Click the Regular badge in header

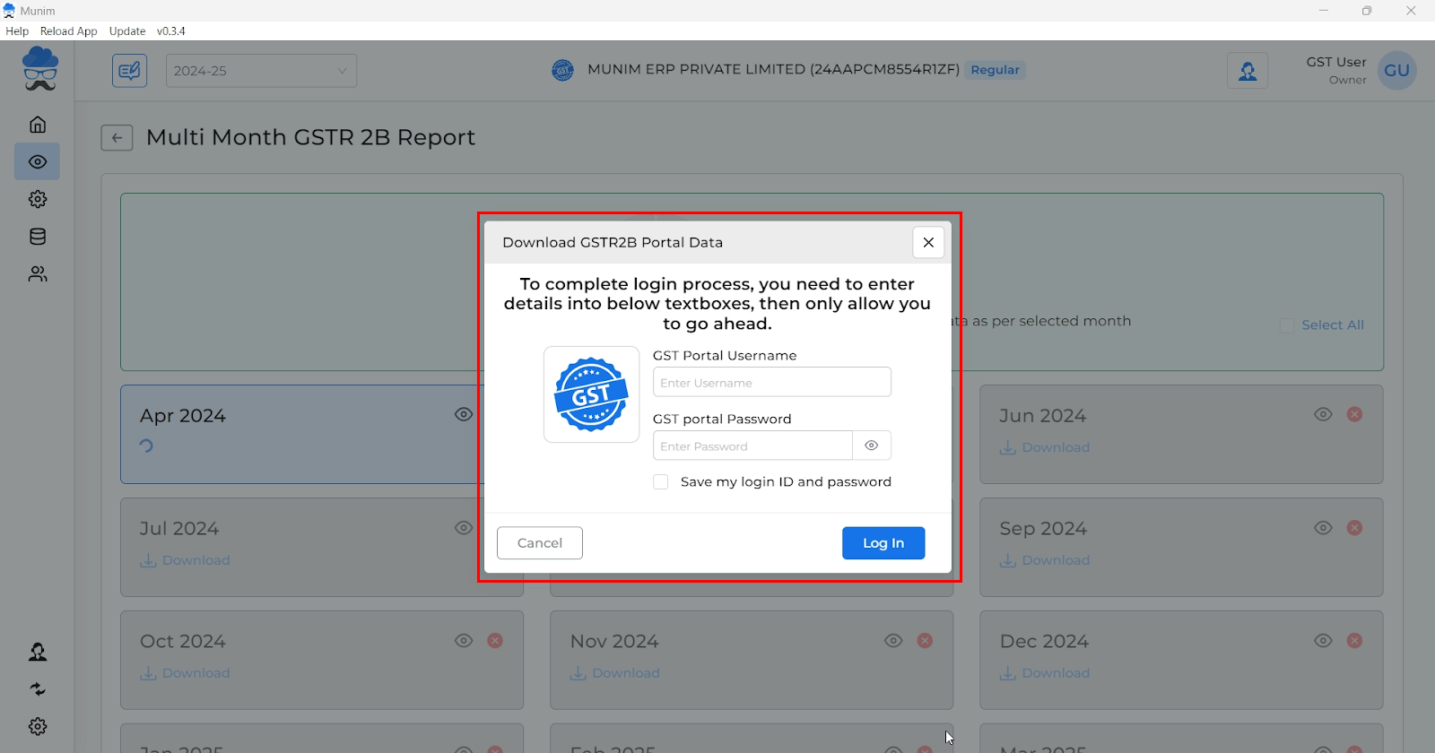(x=995, y=70)
